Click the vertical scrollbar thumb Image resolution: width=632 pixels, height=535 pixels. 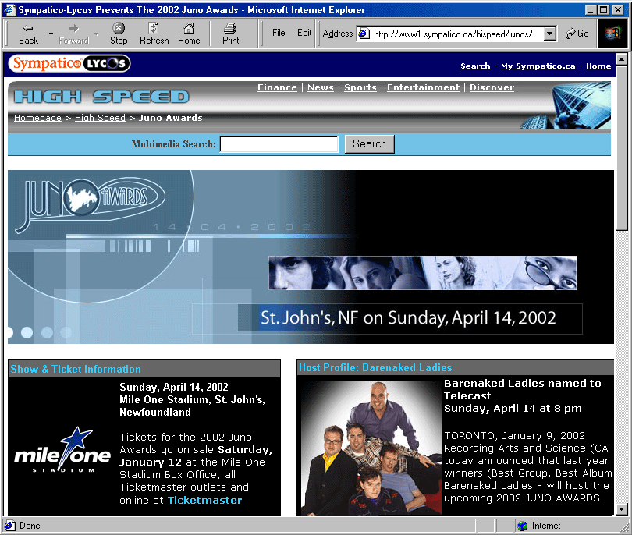(x=621, y=148)
